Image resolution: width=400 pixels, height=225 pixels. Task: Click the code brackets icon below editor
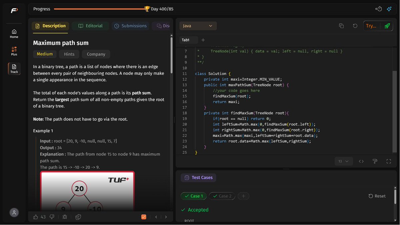(x=361, y=161)
